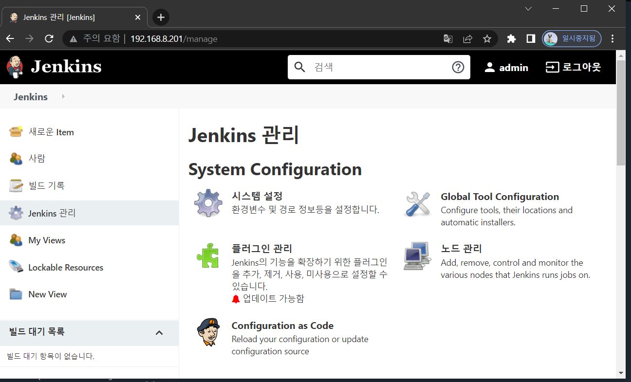This screenshot has width=631, height=382.
Task: Open Configuration as Code mascot icon
Action: tap(208, 332)
